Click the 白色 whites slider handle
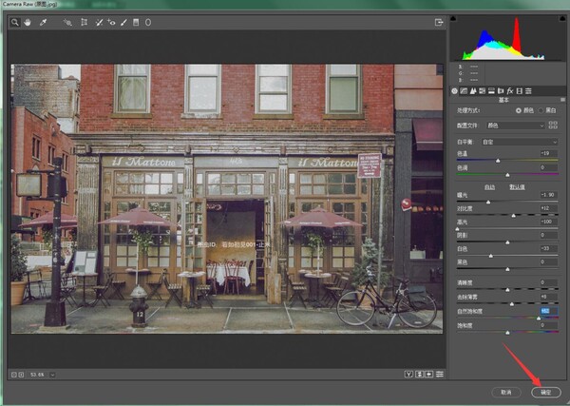The height and width of the screenshot is (406, 570). (x=491, y=256)
